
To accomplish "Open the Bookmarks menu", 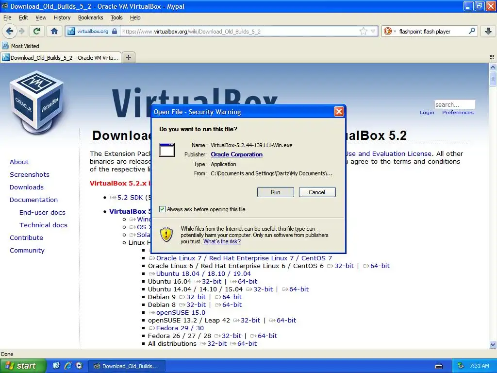I will click(90, 17).
